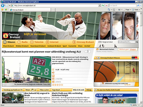
Task: Click the sound icon beside Omroep Brabant Nieuws
Action: [99, 58]
